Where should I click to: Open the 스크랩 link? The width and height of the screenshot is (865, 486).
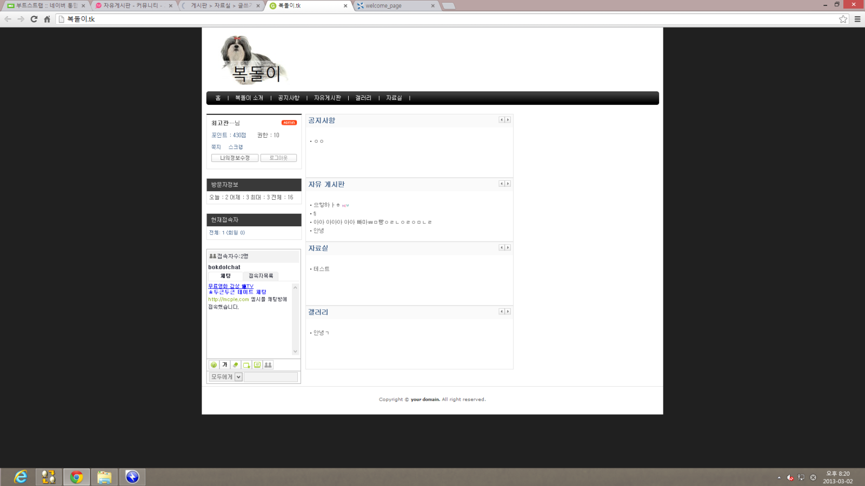236,147
